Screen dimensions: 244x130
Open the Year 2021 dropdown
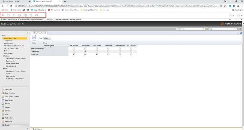[x=47, y=38]
